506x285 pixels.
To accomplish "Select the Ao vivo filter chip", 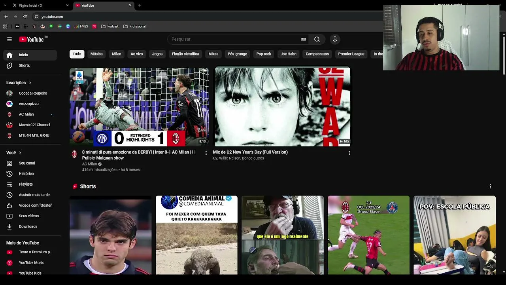I will point(137,54).
